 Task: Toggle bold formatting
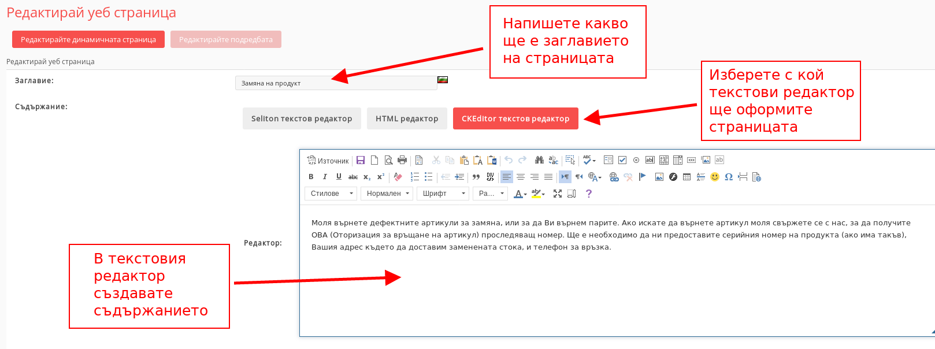click(x=311, y=177)
